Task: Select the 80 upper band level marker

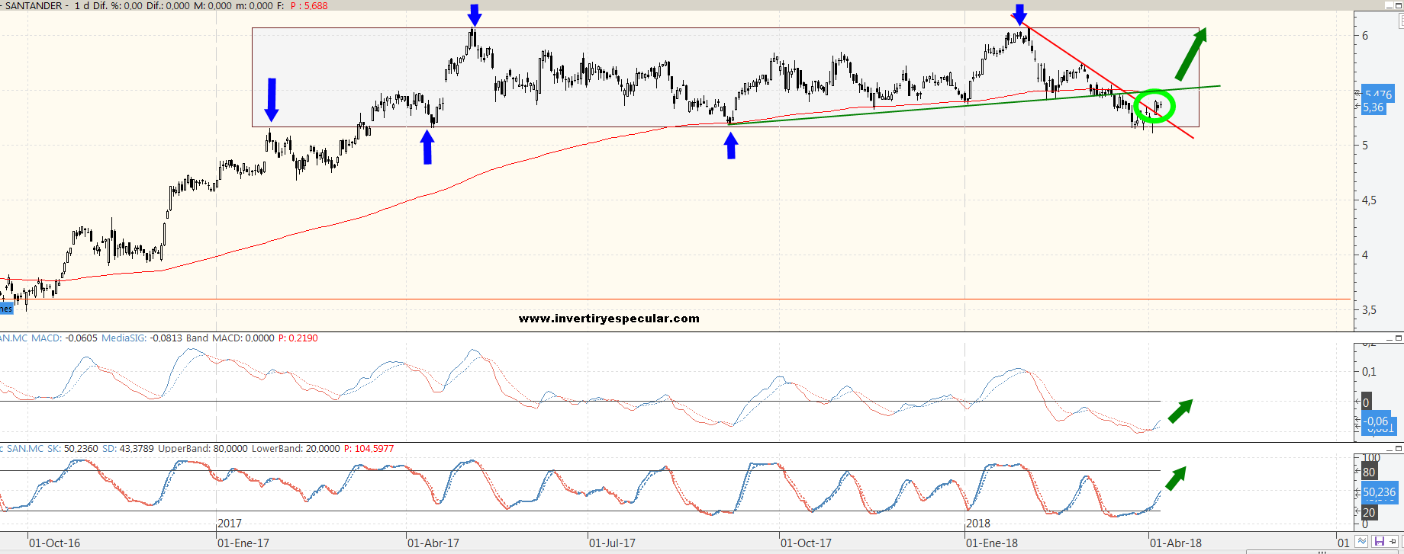Action: (x=1369, y=472)
